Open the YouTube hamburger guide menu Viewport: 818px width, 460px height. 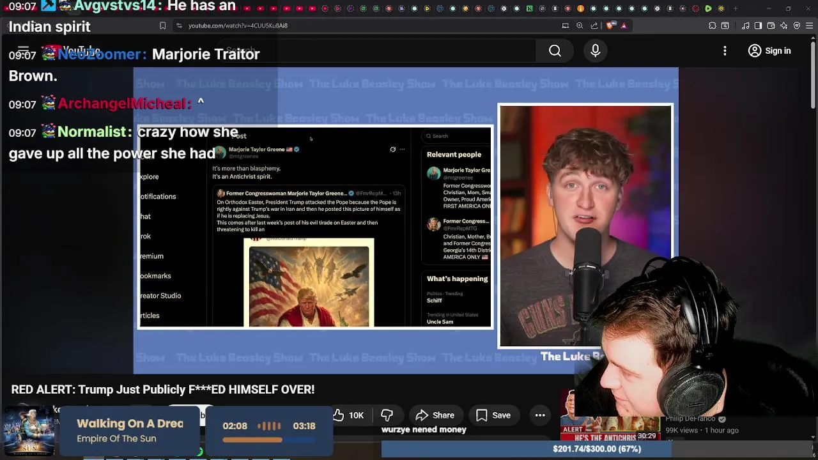coord(23,50)
